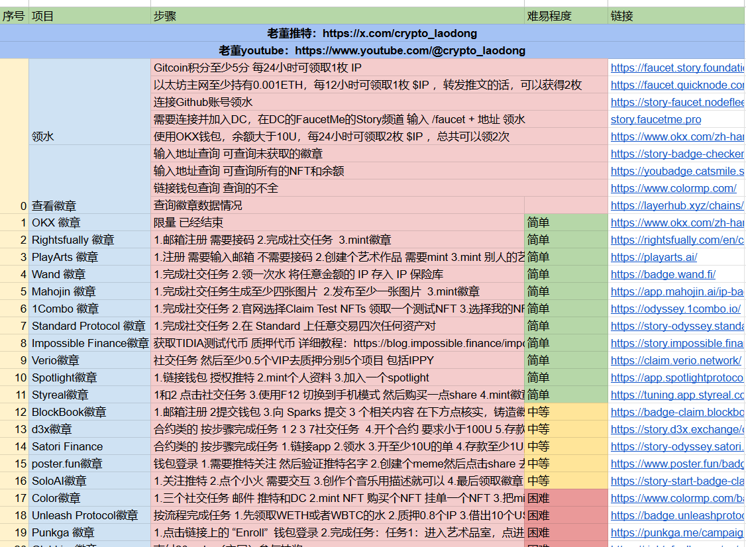This screenshot has height=547, width=746.
Task: Select the 老董youtube banner row
Action: pyautogui.click(x=372, y=50)
